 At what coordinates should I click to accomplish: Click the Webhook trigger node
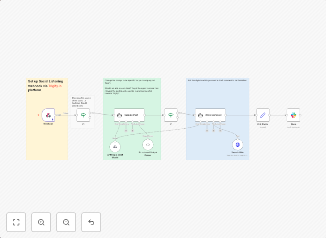click(x=48, y=115)
